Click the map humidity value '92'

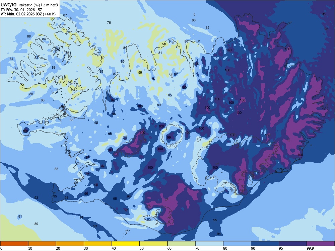pyautogui.click(x=96, y=123)
